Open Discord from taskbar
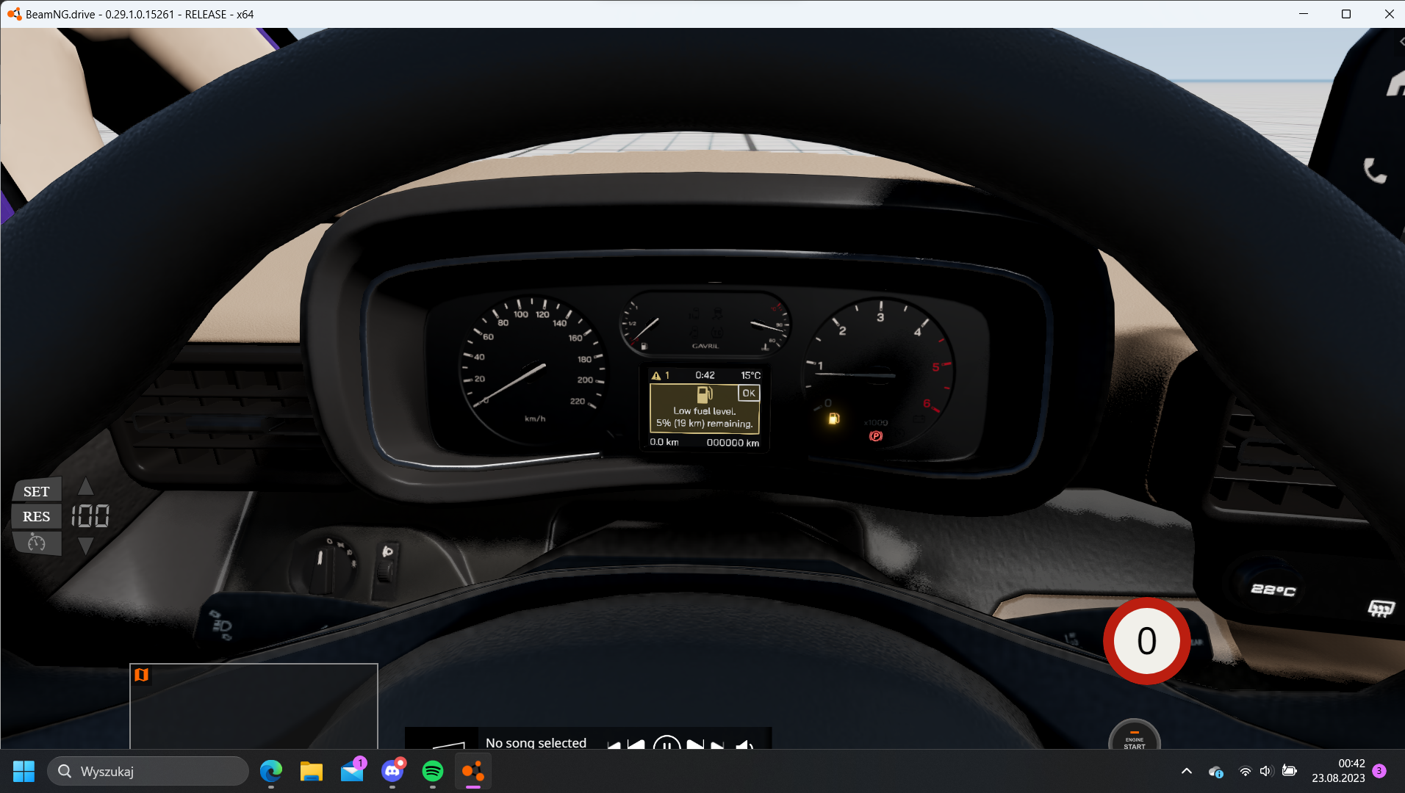The height and width of the screenshot is (793, 1405). [x=392, y=771]
